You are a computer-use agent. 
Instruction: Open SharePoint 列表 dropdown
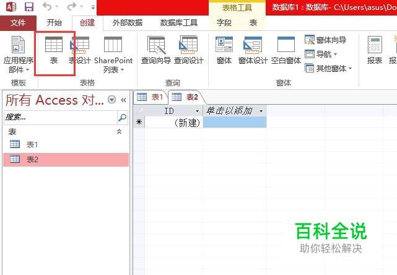click(x=113, y=54)
